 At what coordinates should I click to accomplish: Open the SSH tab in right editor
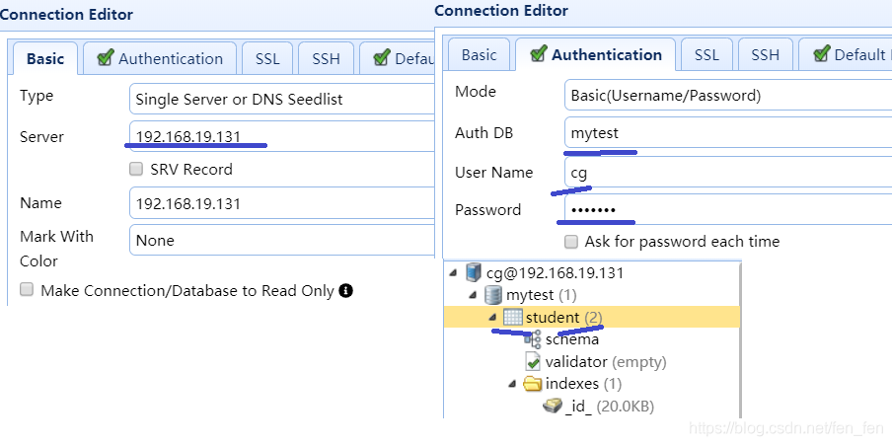click(765, 55)
